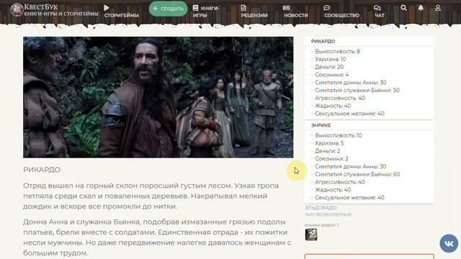
Task: Click the КвестБук site logo
Action: 55,9
